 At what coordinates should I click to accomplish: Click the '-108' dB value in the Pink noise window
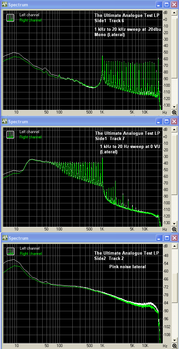coord(166,334)
